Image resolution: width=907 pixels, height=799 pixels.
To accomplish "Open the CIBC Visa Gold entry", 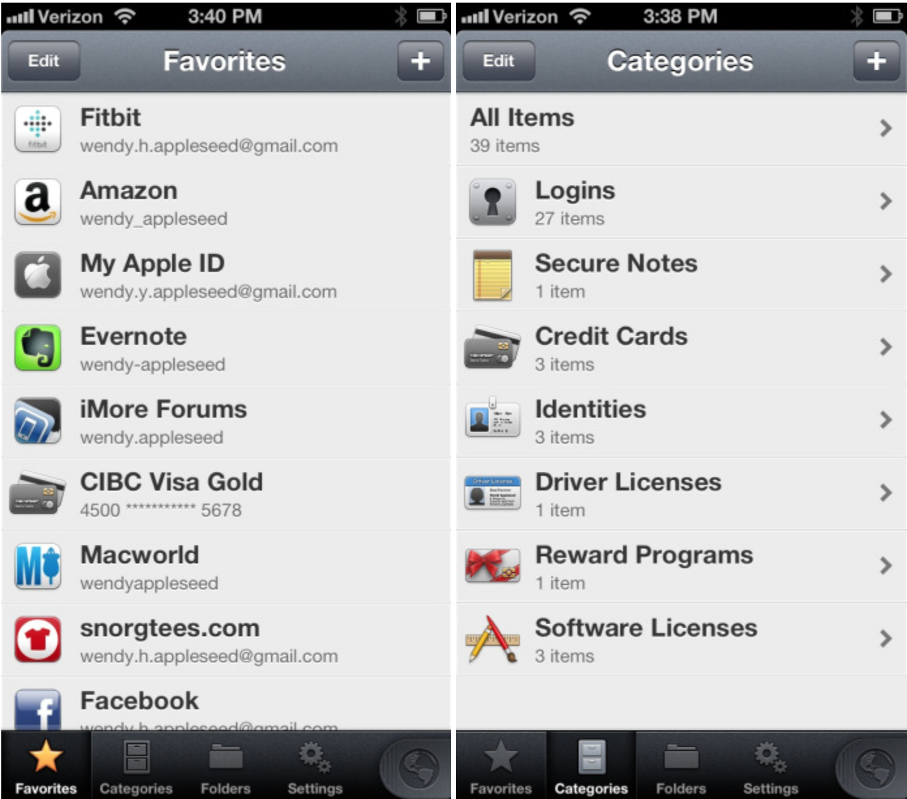I will (x=226, y=494).
